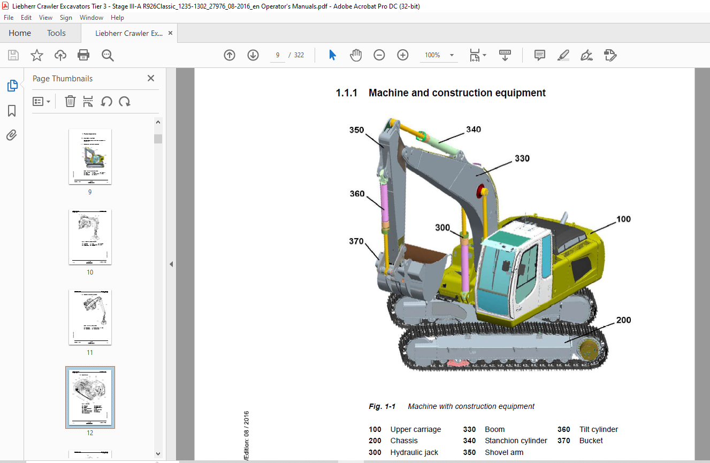Rotate page clockwise in thumbnails panel
Viewport: 710px width, 463px height.
125,101
